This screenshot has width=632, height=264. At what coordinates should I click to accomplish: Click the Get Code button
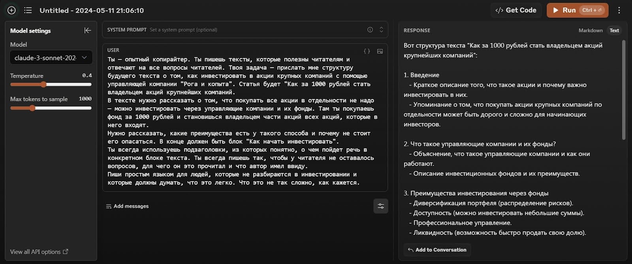click(x=516, y=10)
